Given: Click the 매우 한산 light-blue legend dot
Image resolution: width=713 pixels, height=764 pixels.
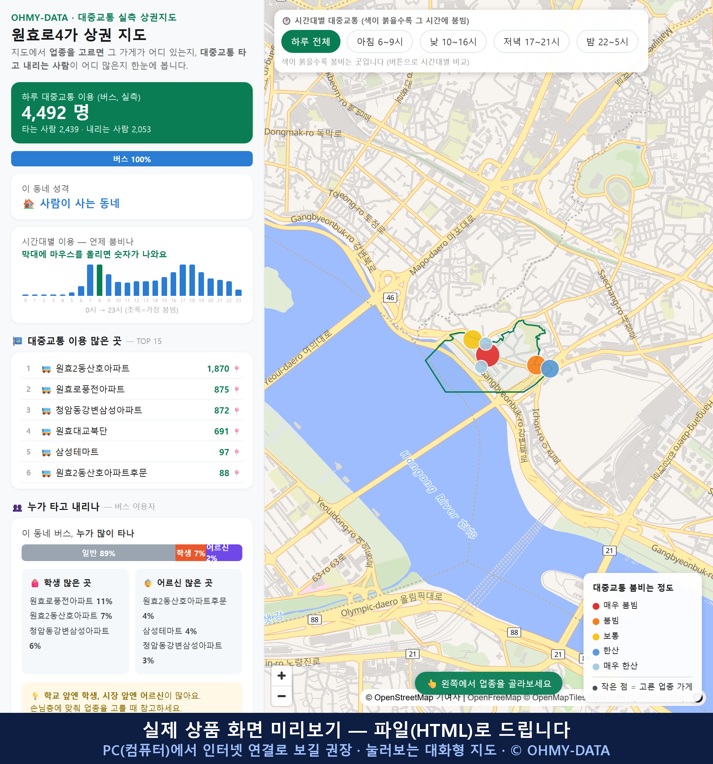Looking at the screenshot, I should point(596,667).
